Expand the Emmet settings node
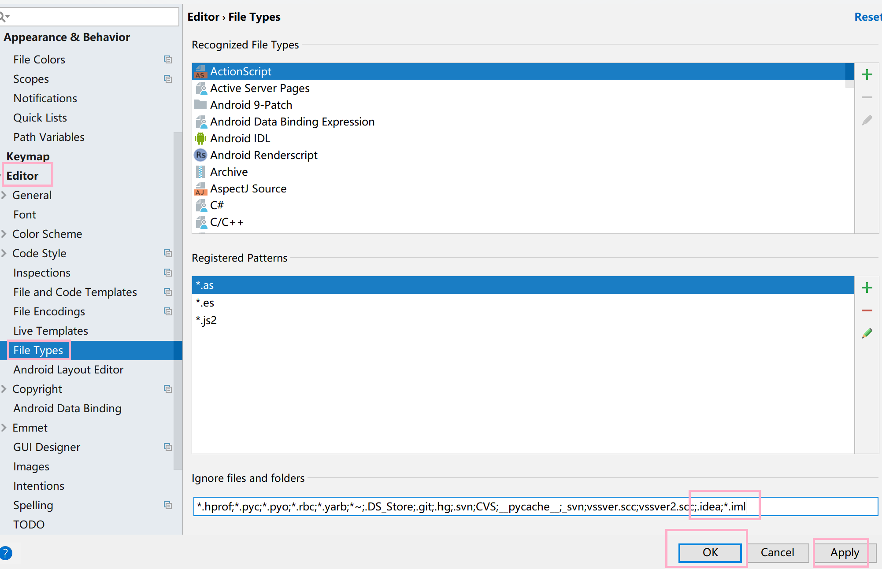882x569 pixels. coord(4,428)
